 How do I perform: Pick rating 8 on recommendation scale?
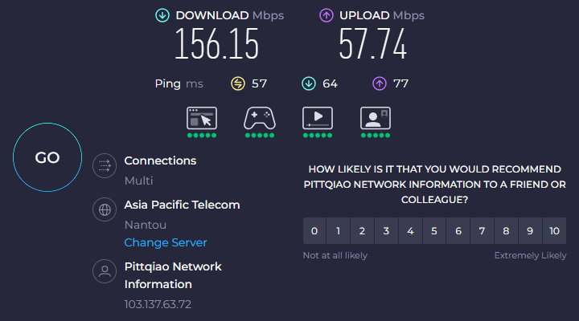pyautogui.click(x=507, y=230)
